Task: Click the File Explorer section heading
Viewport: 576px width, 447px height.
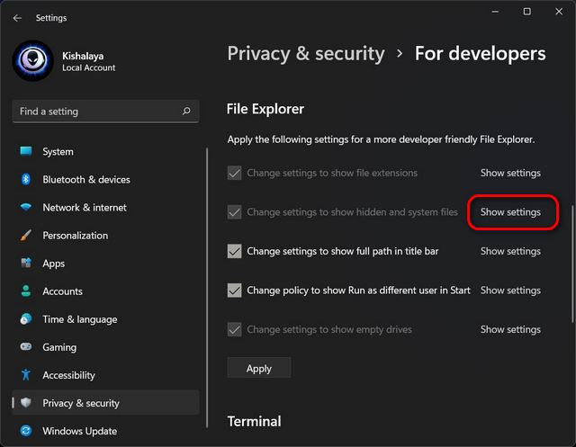Action: click(x=265, y=109)
